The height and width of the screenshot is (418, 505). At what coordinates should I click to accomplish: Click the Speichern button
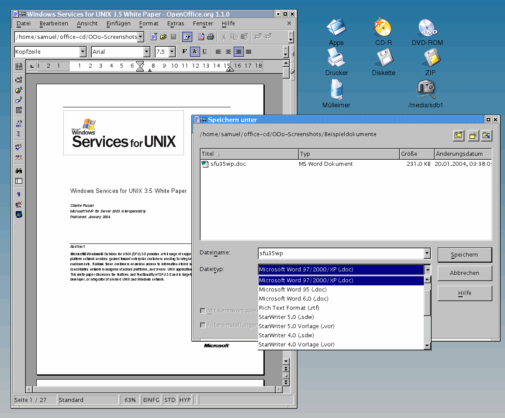[x=464, y=255]
